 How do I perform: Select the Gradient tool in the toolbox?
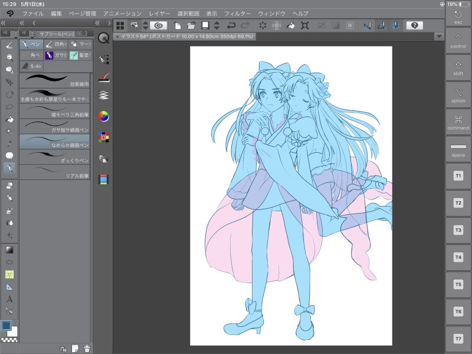(9, 250)
